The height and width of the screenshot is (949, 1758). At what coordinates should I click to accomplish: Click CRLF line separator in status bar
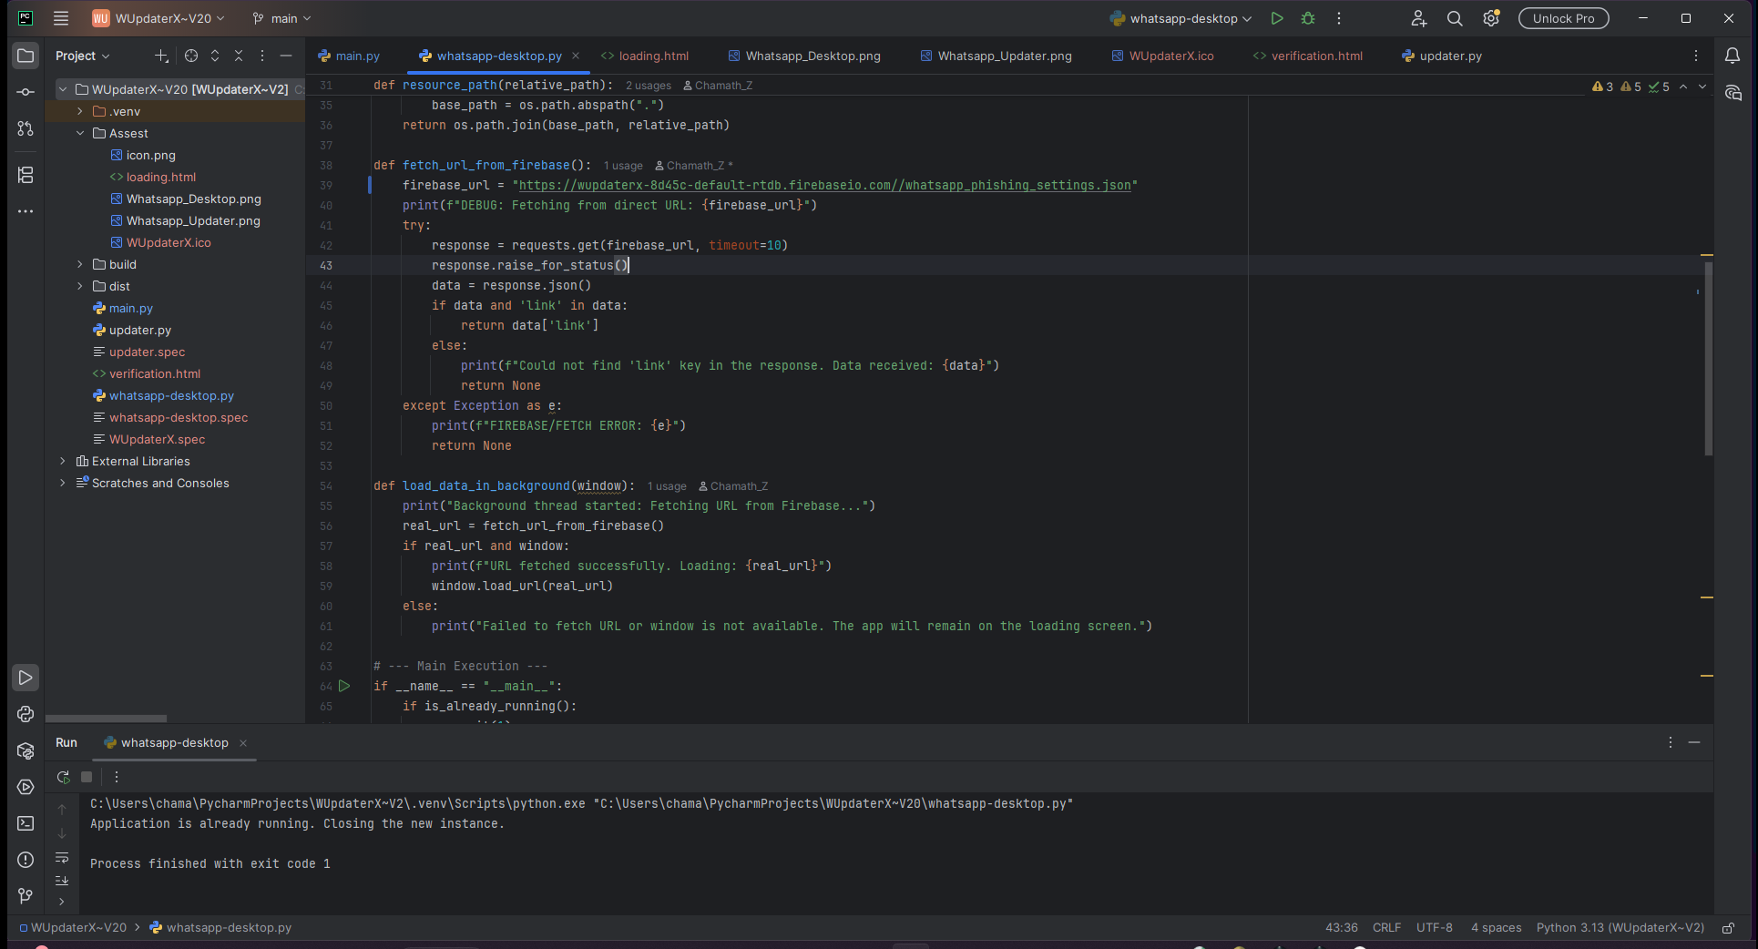(1386, 927)
